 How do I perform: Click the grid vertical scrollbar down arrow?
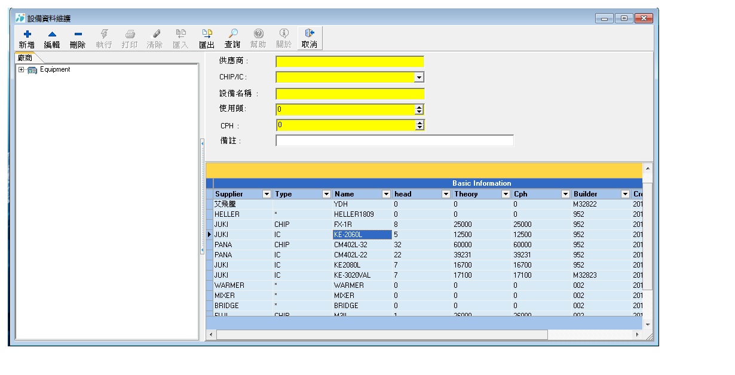click(648, 324)
